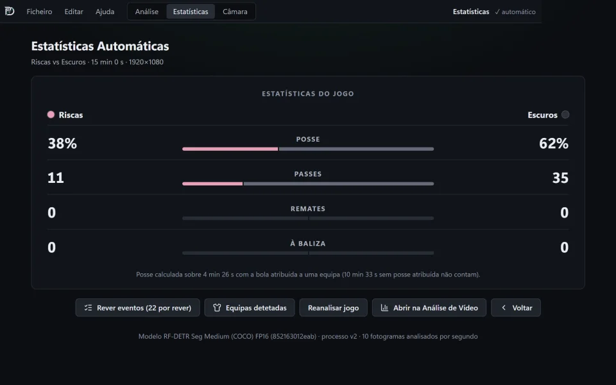The image size is (616, 385).
Task: Open the Editar menu
Action: pos(74,12)
